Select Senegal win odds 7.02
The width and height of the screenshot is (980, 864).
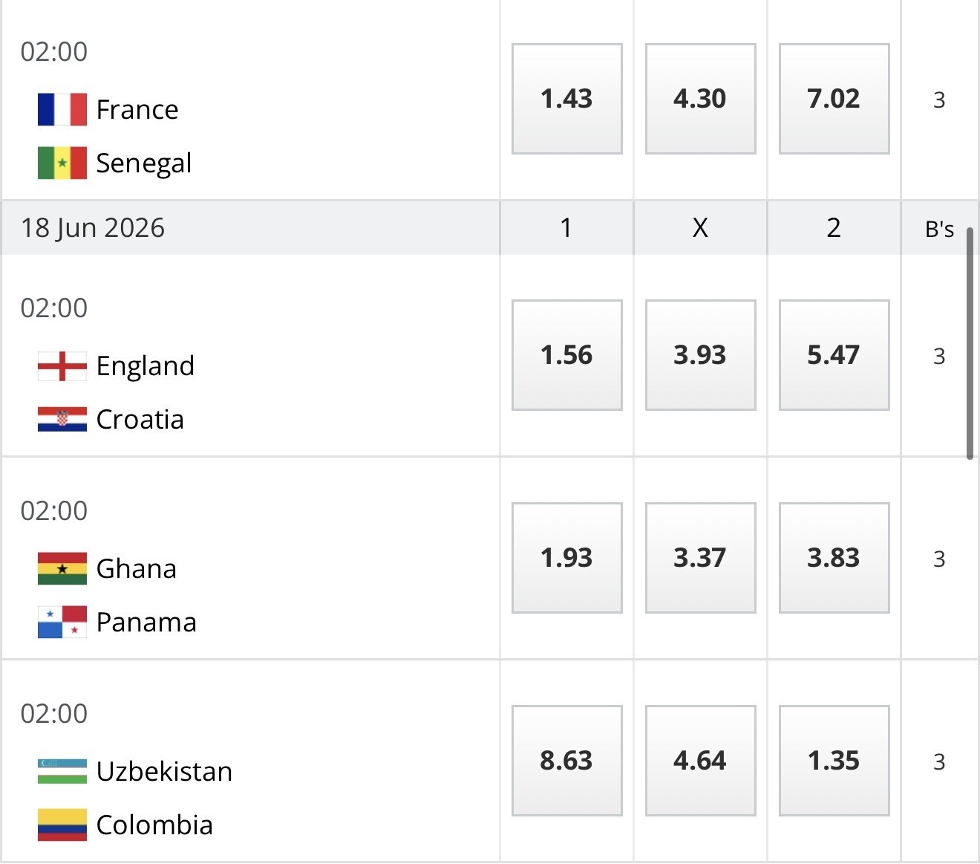(x=834, y=99)
